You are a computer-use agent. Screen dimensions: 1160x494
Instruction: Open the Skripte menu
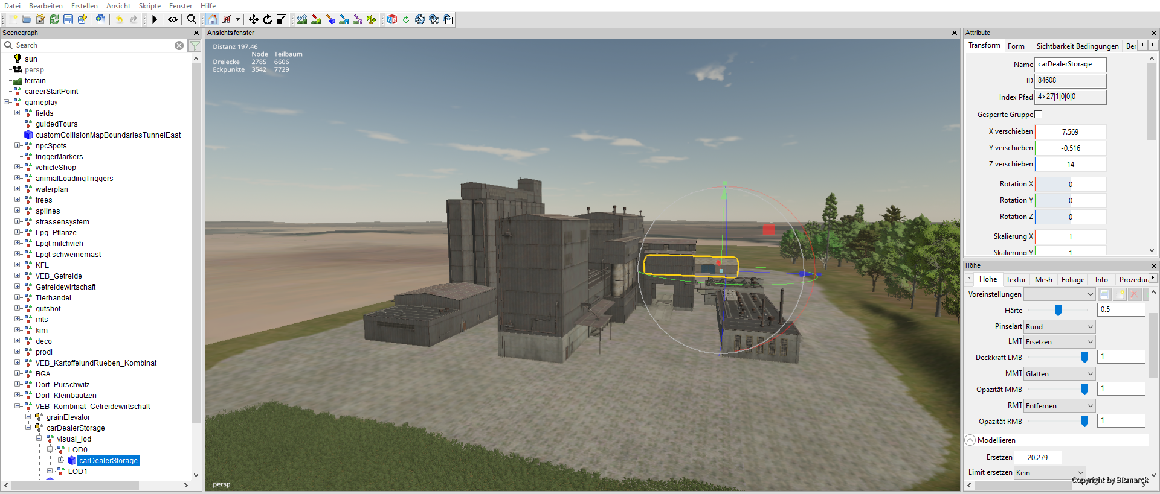click(x=150, y=5)
